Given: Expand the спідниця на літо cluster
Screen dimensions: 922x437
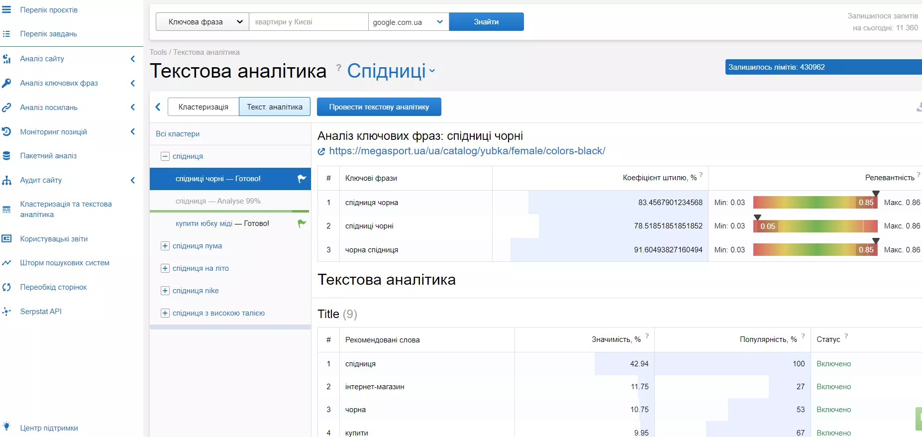Looking at the screenshot, I should pos(165,268).
